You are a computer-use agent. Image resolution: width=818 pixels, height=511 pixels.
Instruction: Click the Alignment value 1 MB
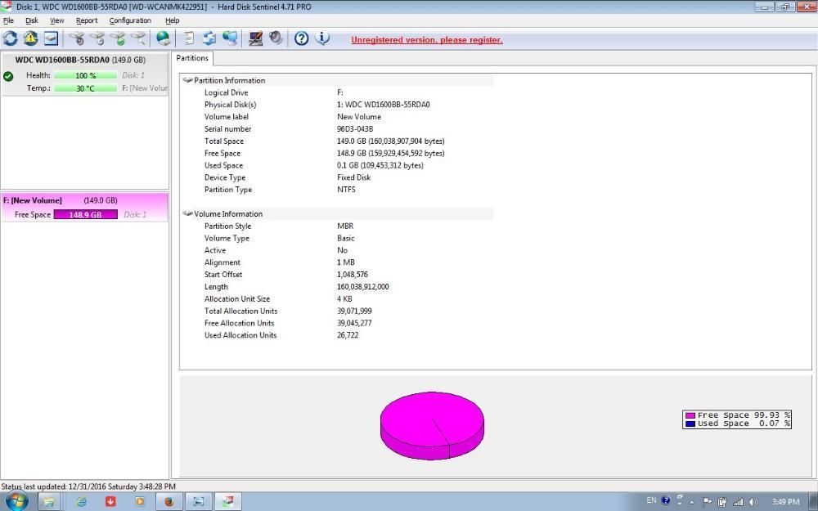346,262
